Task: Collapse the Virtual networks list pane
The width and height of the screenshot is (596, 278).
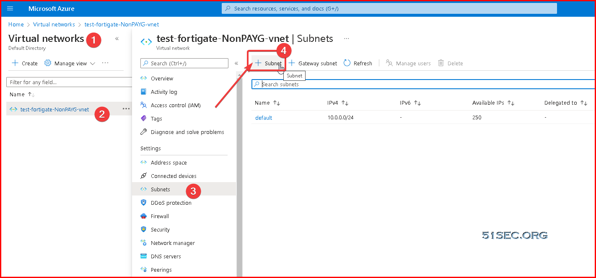Action: click(117, 39)
